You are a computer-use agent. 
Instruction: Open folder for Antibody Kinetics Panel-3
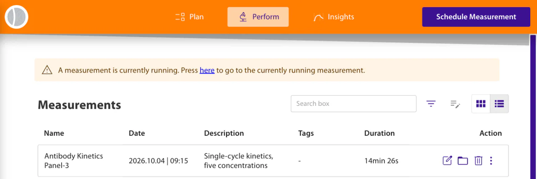coord(463,161)
